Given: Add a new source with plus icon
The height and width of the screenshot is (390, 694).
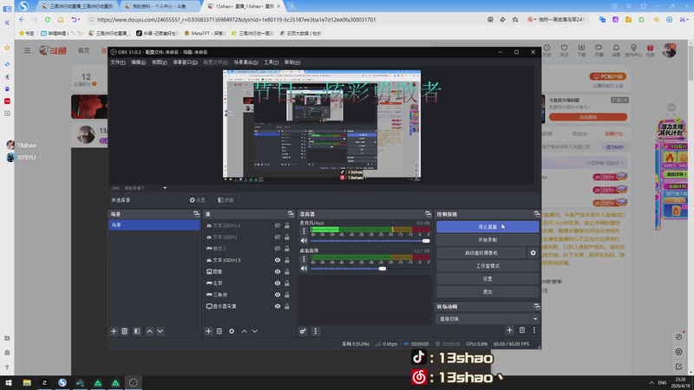Looking at the screenshot, I should point(208,331).
